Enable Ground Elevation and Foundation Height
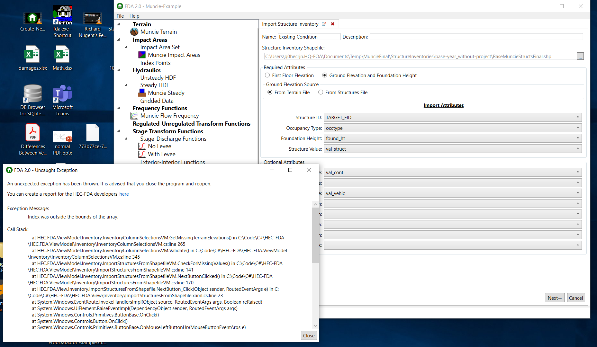This screenshot has width=597, height=347. [324, 75]
